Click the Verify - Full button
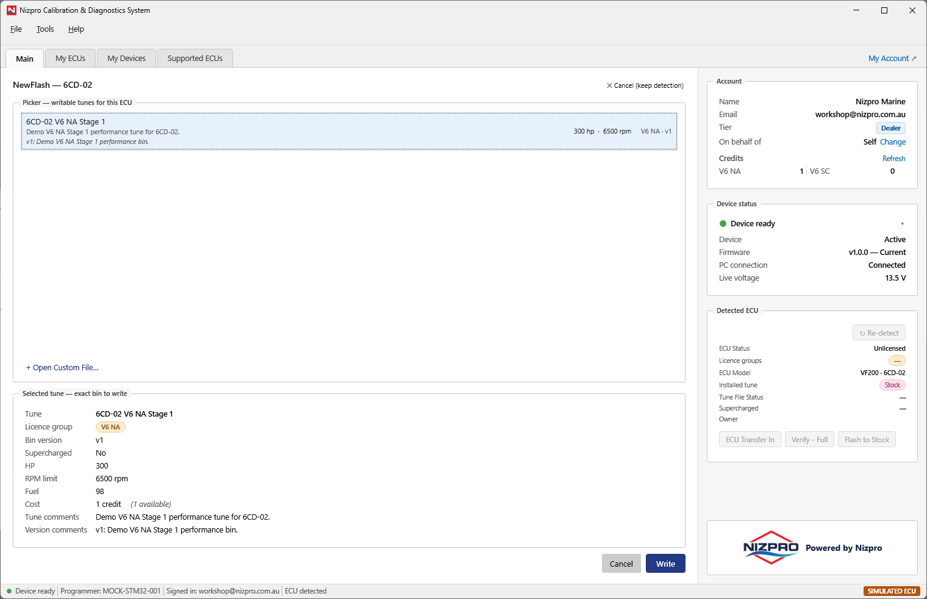Screen dimensions: 927x599 click(x=809, y=440)
